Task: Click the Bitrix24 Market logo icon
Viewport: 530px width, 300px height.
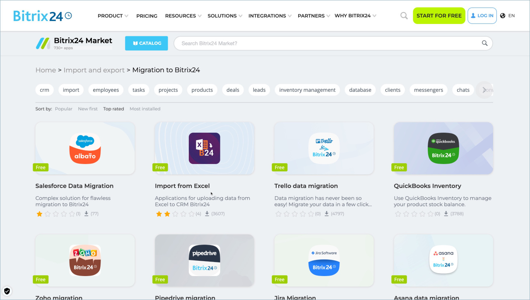Action: coord(43,43)
